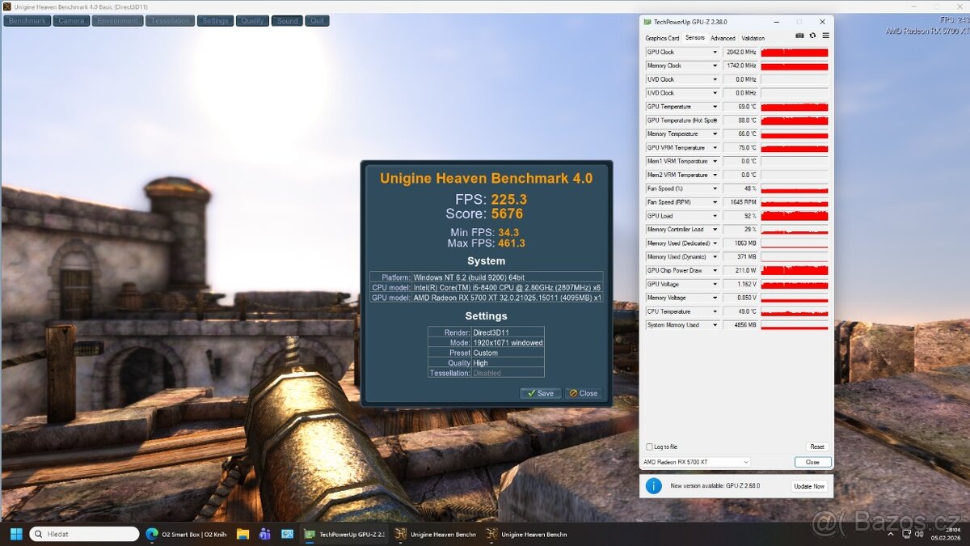Click the date in the system tray
The width and height of the screenshot is (970, 546).
[x=946, y=537]
